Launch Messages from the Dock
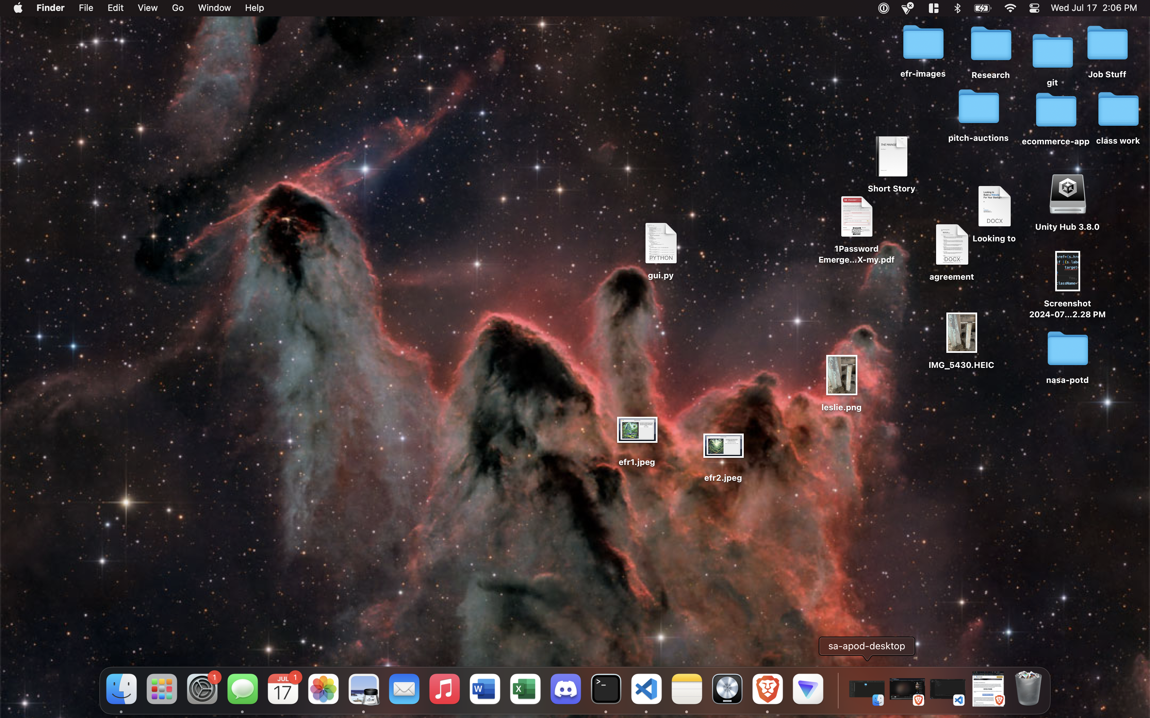Image resolution: width=1150 pixels, height=718 pixels. (x=242, y=689)
